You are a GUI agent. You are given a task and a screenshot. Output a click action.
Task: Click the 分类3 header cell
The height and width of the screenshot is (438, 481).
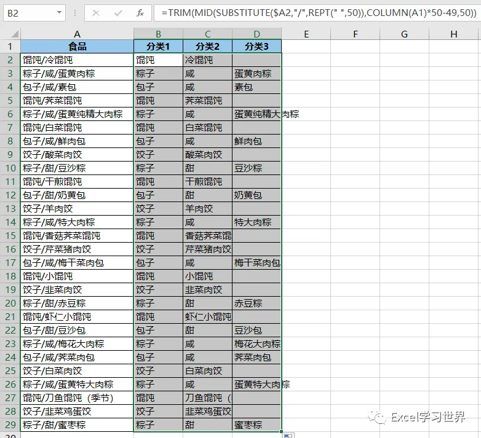(256, 47)
